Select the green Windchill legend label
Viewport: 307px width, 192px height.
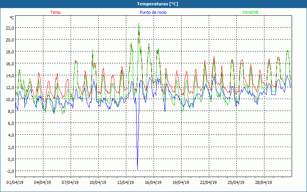(x=250, y=12)
